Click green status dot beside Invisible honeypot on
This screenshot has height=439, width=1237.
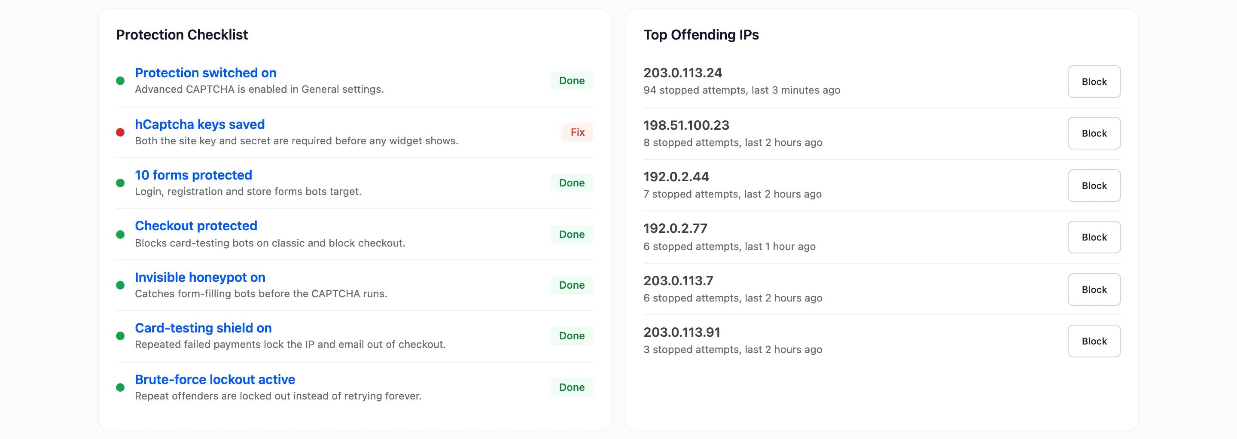tap(121, 285)
